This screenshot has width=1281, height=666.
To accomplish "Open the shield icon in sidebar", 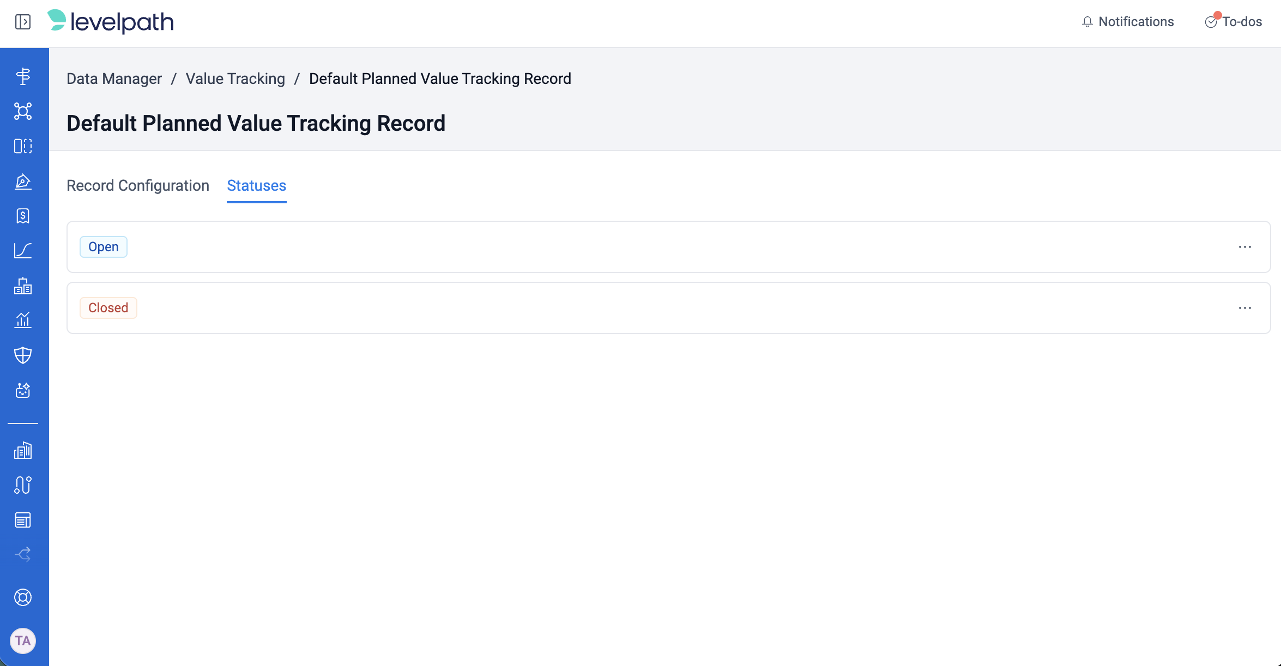I will click(23, 355).
